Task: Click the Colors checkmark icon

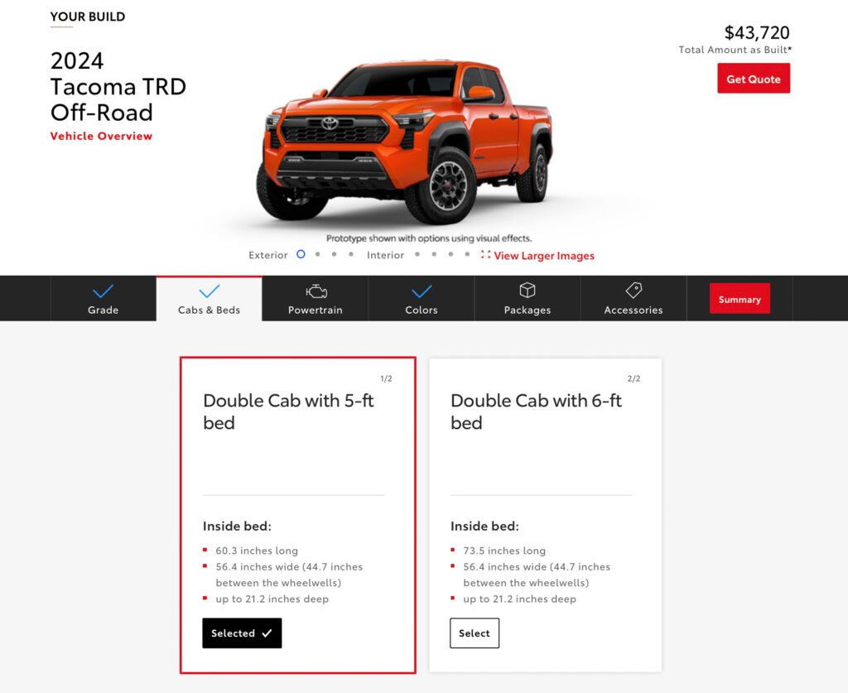Action: pyautogui.click(x=422, y=291)
